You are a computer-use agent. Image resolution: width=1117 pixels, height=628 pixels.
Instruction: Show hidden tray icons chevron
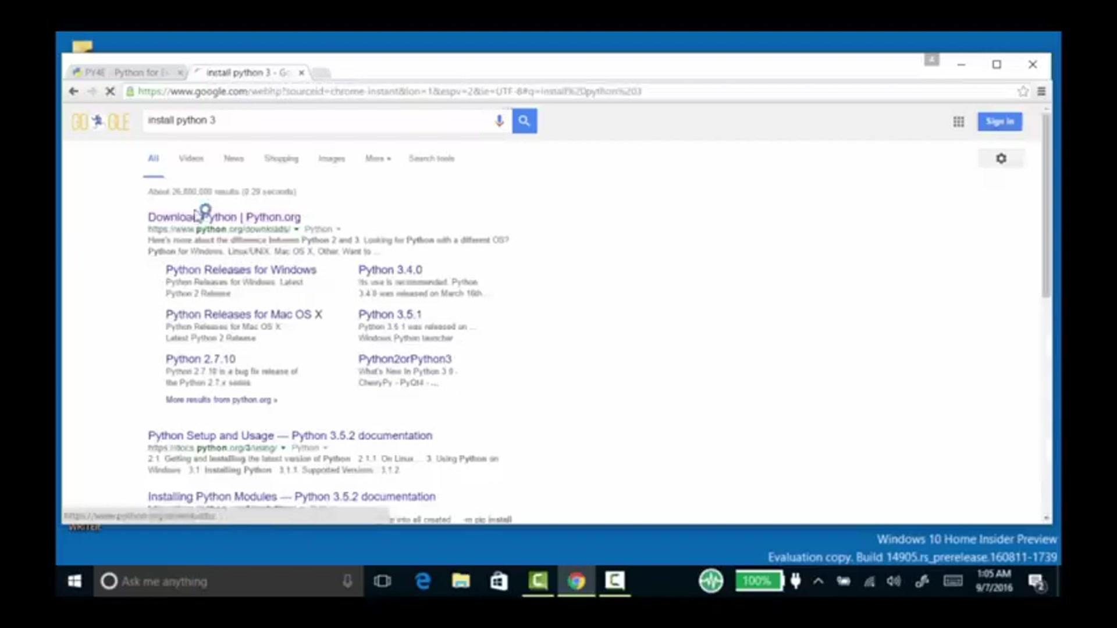818,581
